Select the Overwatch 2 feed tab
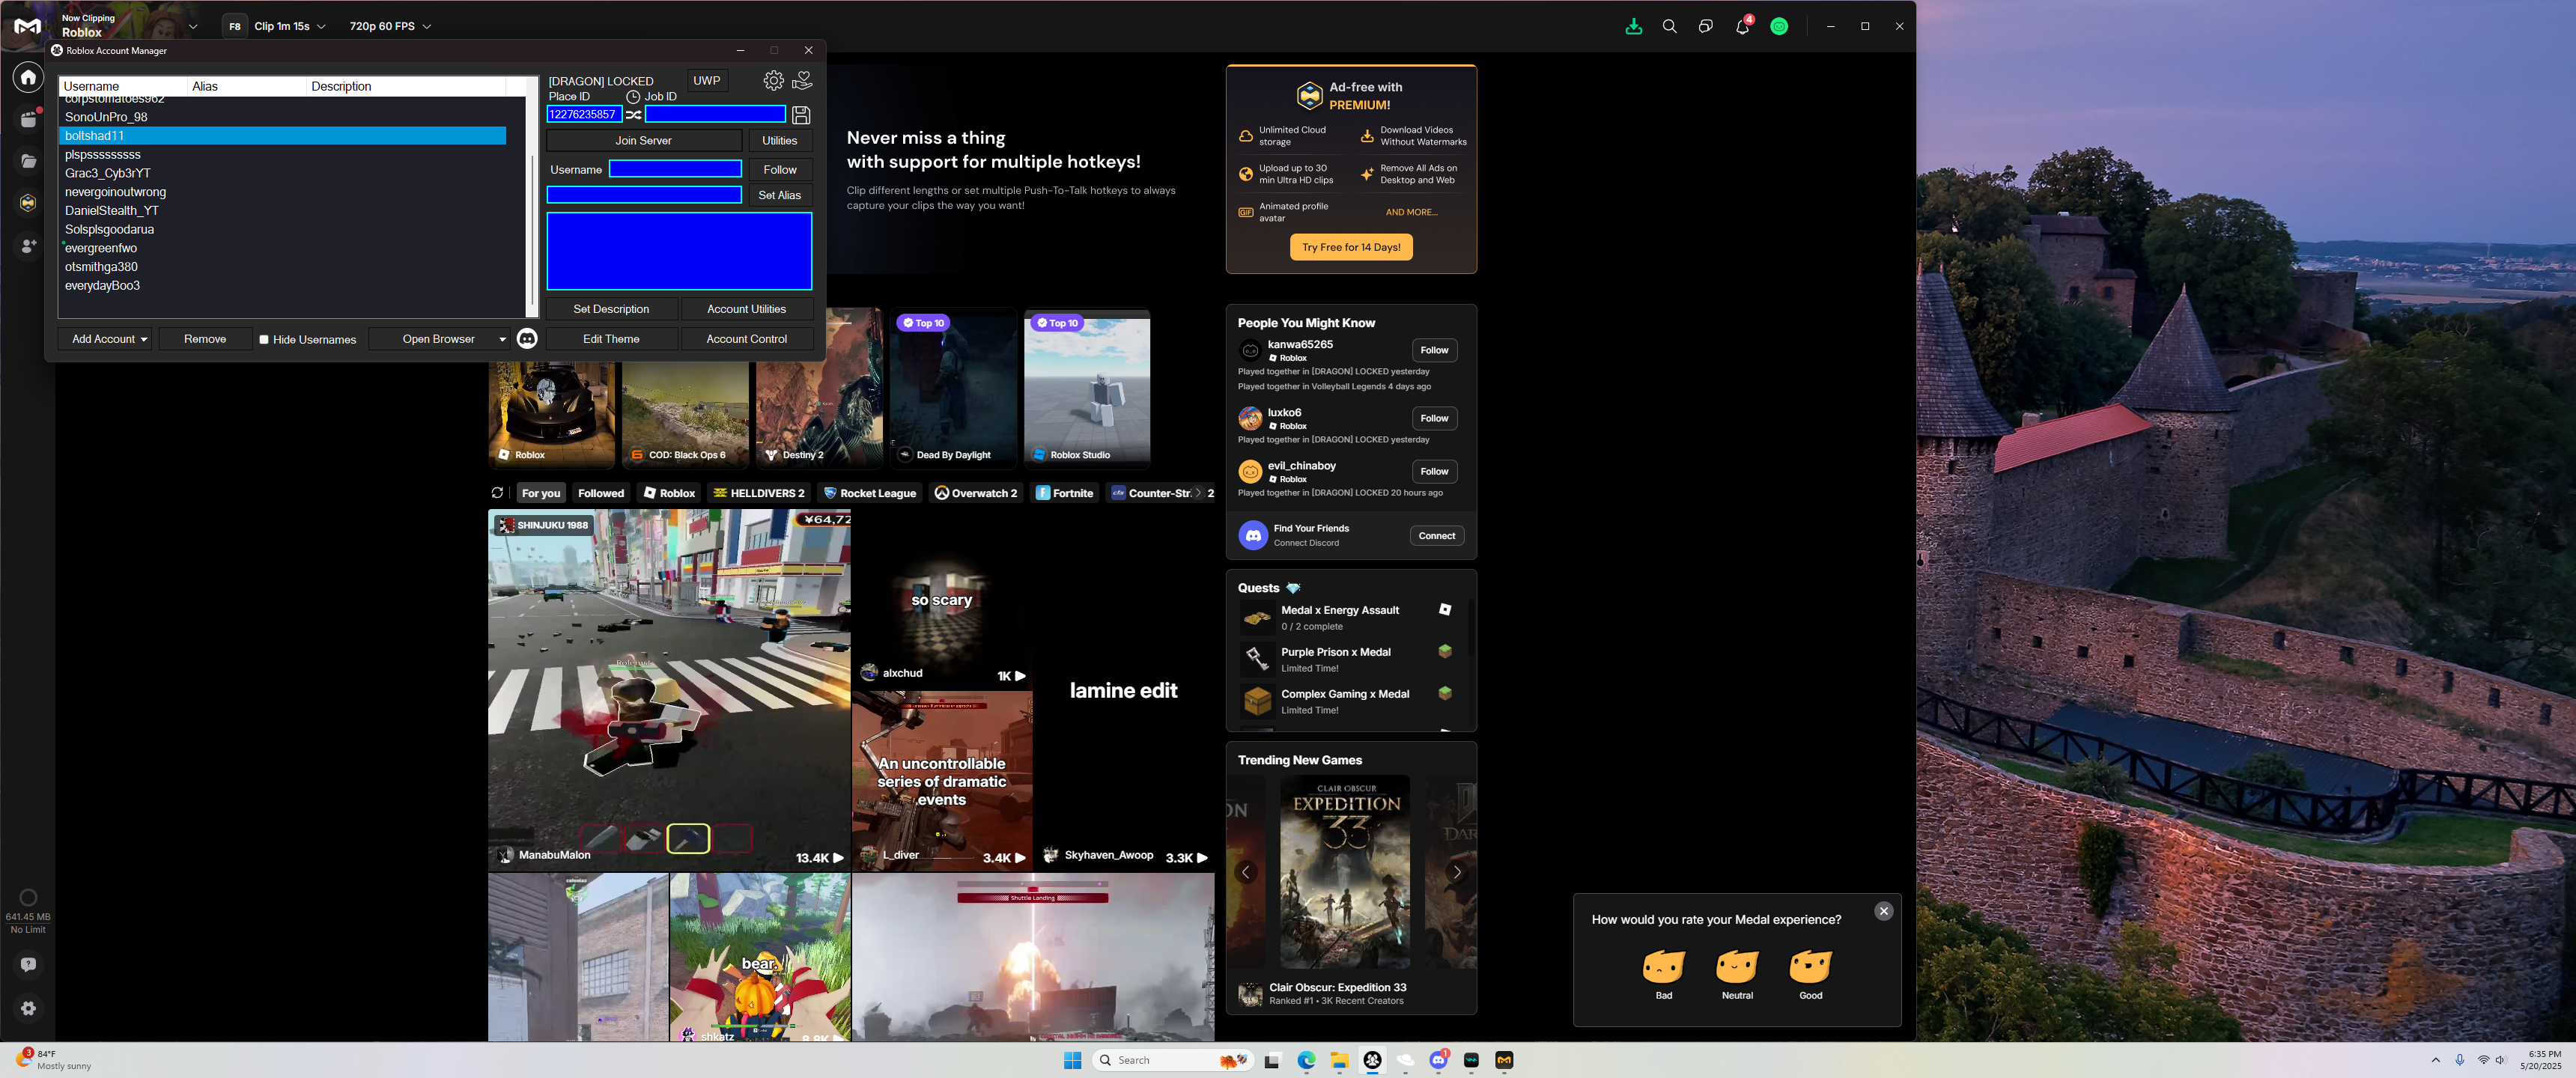This screenshot has width=2576, height=1078. (976, 493)
